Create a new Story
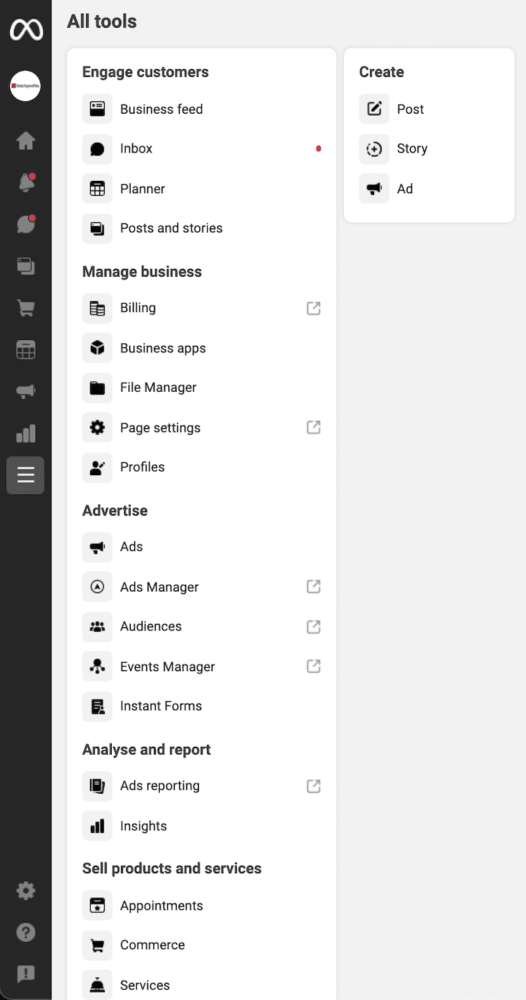526x1000 pixels. point(412,149)
